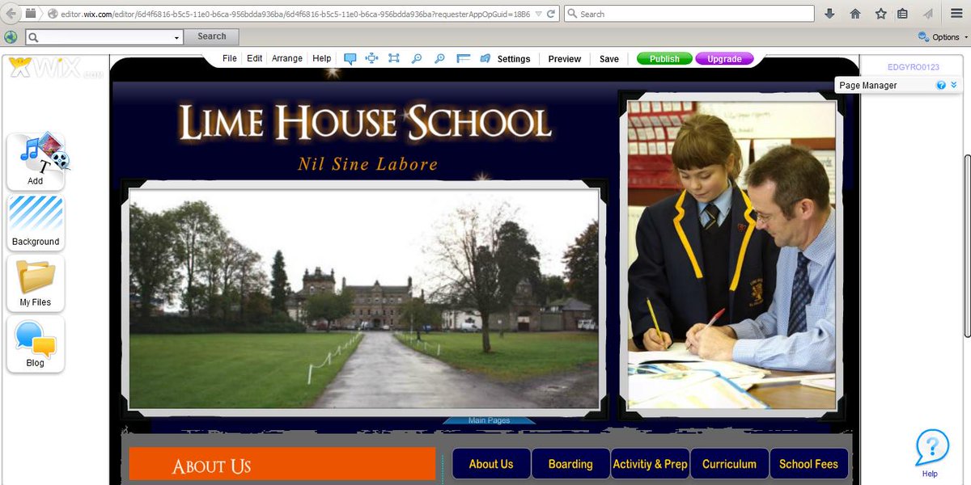Click the EDGYRO0123 account link

pos(914,67)
